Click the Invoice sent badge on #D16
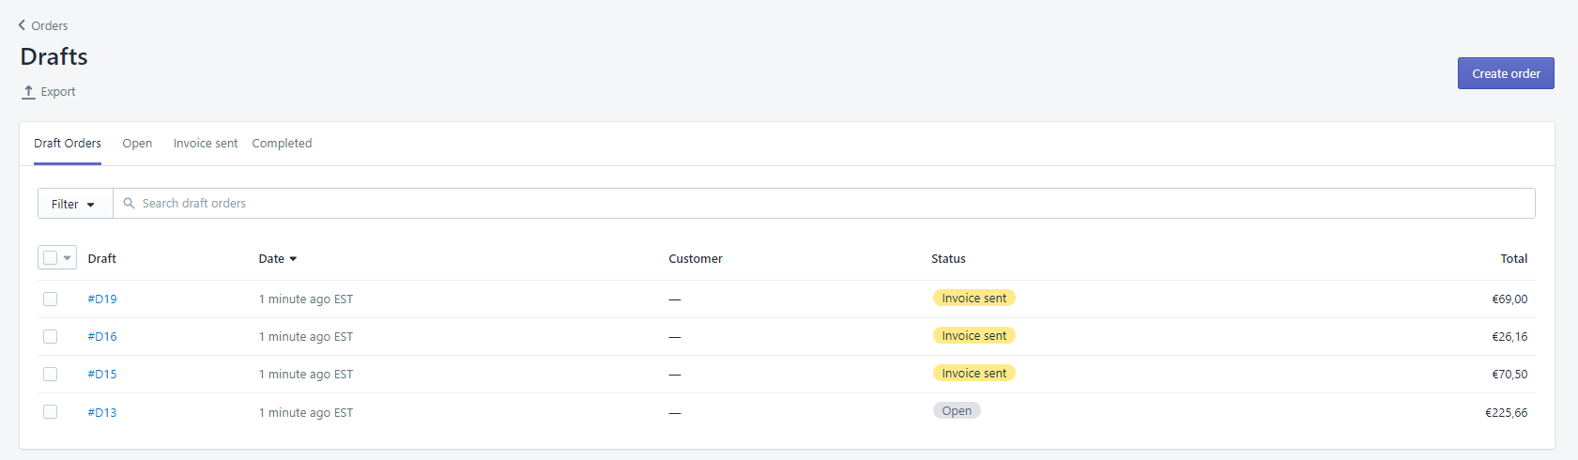This screenshot has width=1578, height=460. (x=973, y=336)
